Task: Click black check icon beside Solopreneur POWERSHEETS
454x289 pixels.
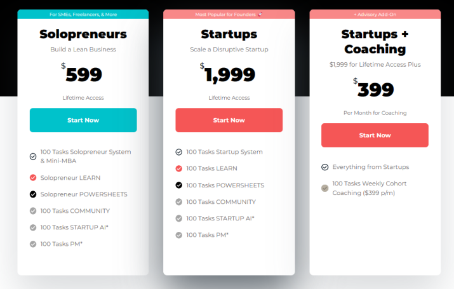Action: pyautogui.click(x=33, y=194)
